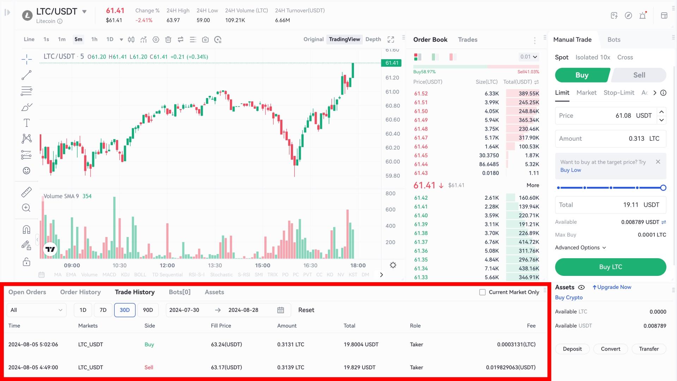677x381 pixels.
Task: Open the history date range picker calendar
Action: (281, 310)
